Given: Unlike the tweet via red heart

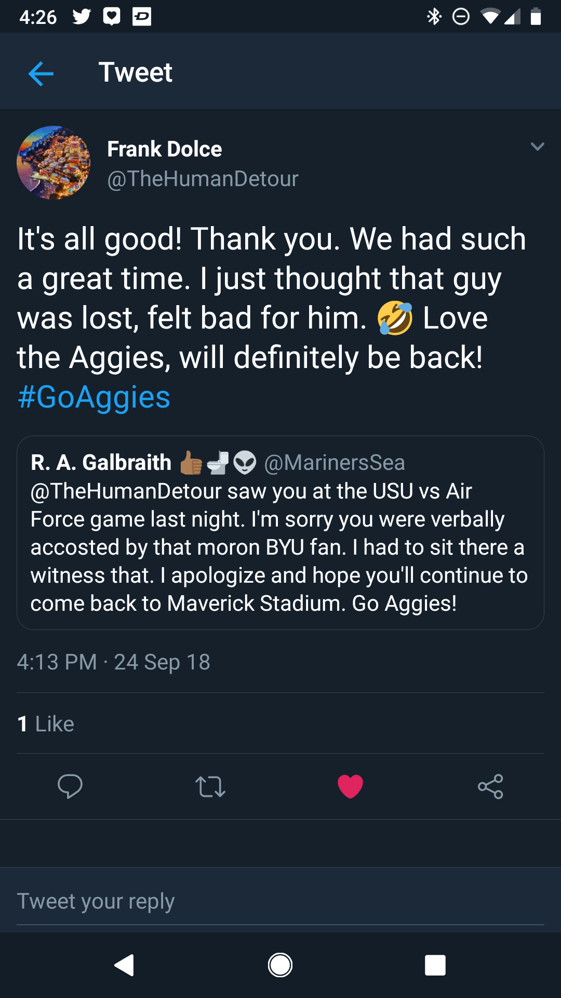Looking at the screenshot, I should 351,786.
